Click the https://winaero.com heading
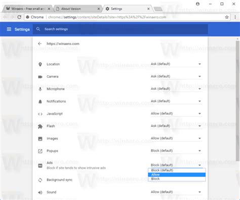 tap(63, 44)
